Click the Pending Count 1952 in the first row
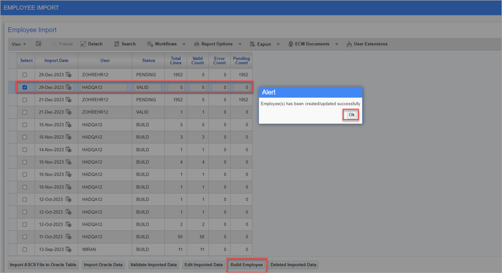 [x=243, y=75]
